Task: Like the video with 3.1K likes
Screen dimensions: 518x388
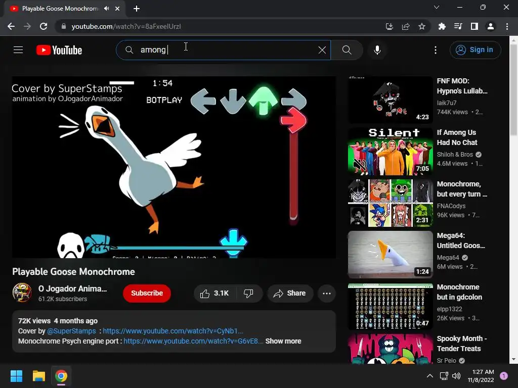Action: [x=214, y=294]
